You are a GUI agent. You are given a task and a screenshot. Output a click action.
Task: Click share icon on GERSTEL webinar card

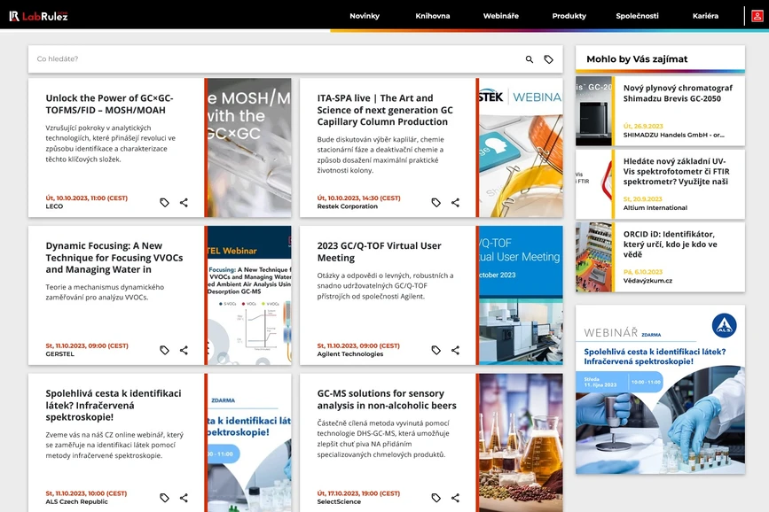click(x=184, y=350)
